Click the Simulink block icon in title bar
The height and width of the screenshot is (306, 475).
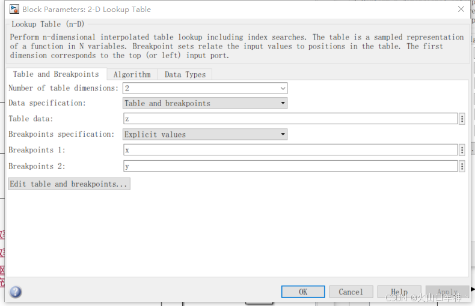[14, 10]
